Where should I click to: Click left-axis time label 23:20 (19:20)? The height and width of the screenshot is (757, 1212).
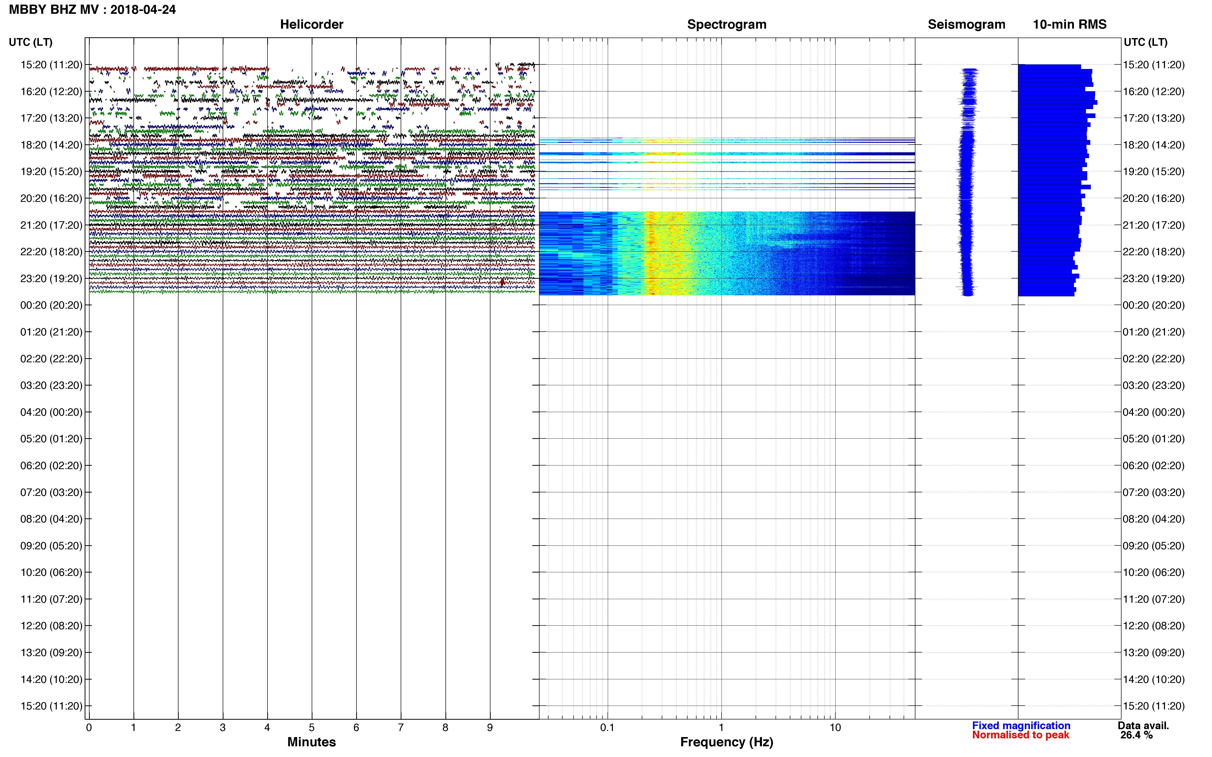point(51,278)
